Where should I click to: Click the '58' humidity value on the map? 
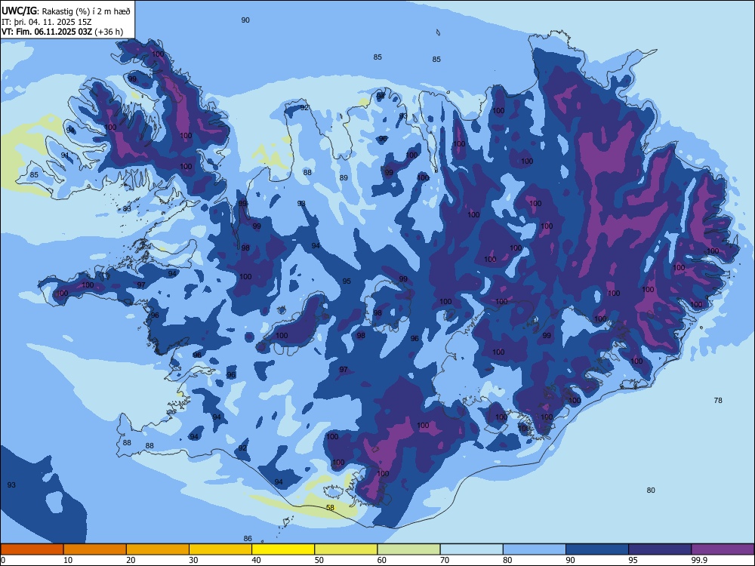pyautogui.click(x=331, y=507)
